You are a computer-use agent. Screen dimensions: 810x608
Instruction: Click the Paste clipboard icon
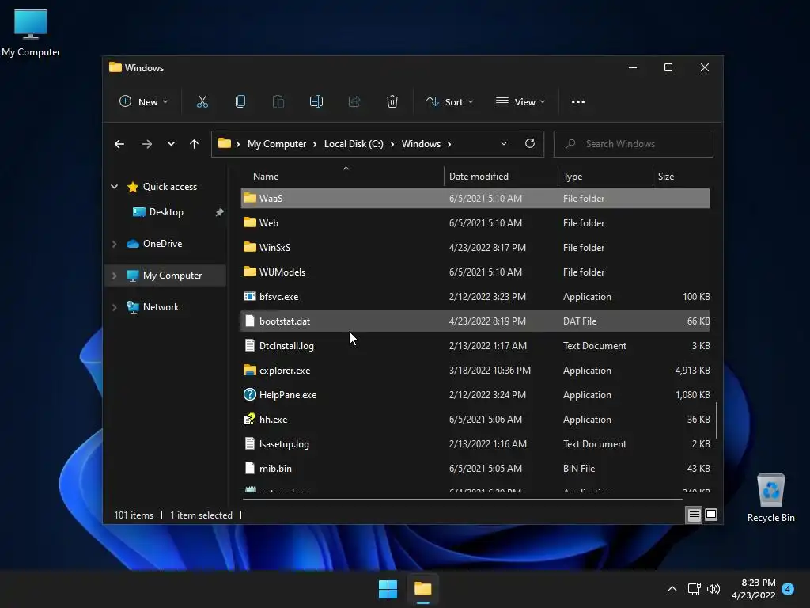[278, 102]
